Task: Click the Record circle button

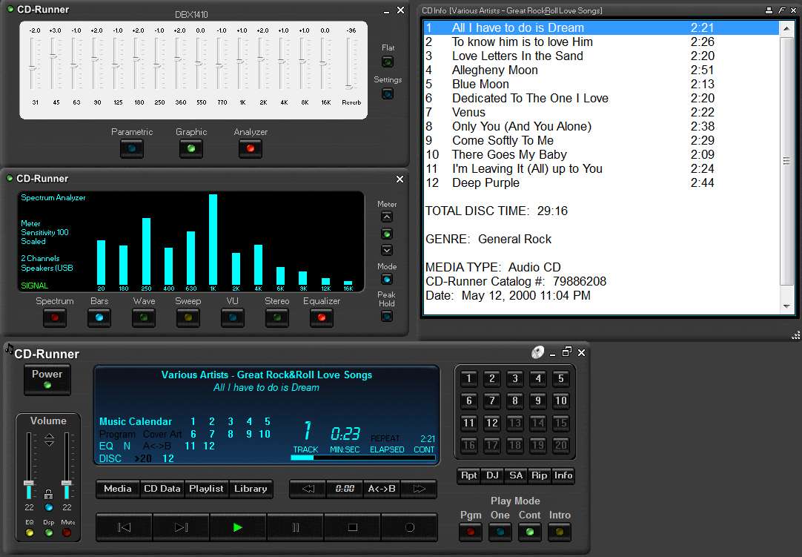Action: tap(410, 527)
